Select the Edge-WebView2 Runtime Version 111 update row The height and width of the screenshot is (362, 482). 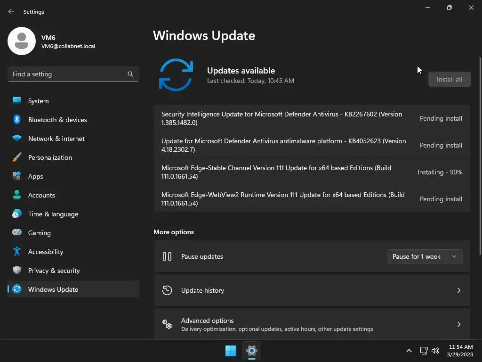click(x=312, y=199)
